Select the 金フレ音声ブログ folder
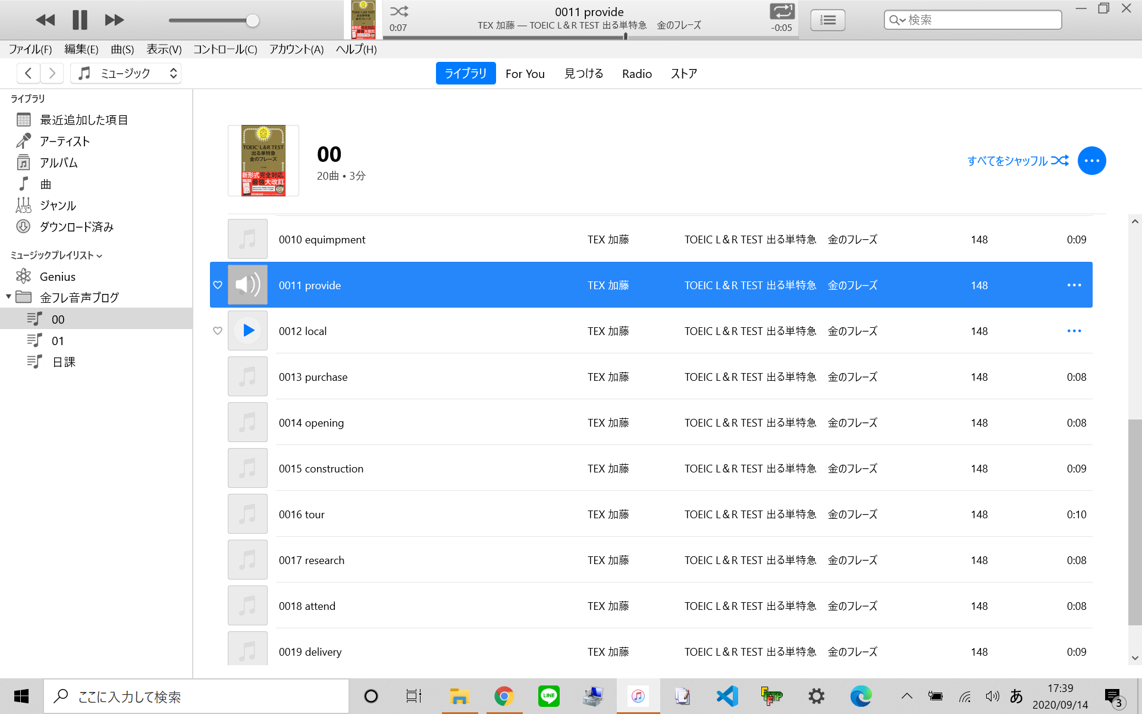The width and height of the screenshot is (1142, 714). [79, 297]
